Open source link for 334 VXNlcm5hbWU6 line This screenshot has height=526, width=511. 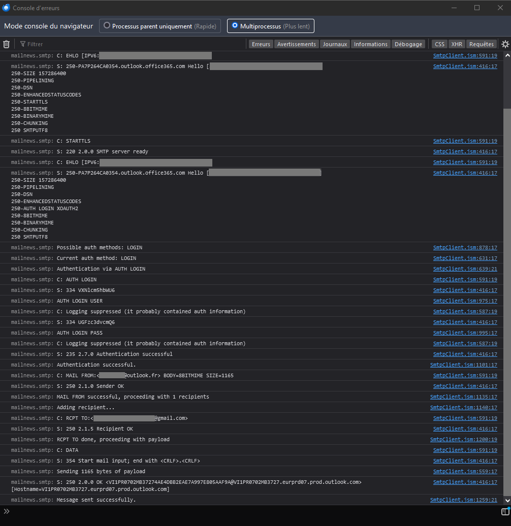tap(465, 290)
